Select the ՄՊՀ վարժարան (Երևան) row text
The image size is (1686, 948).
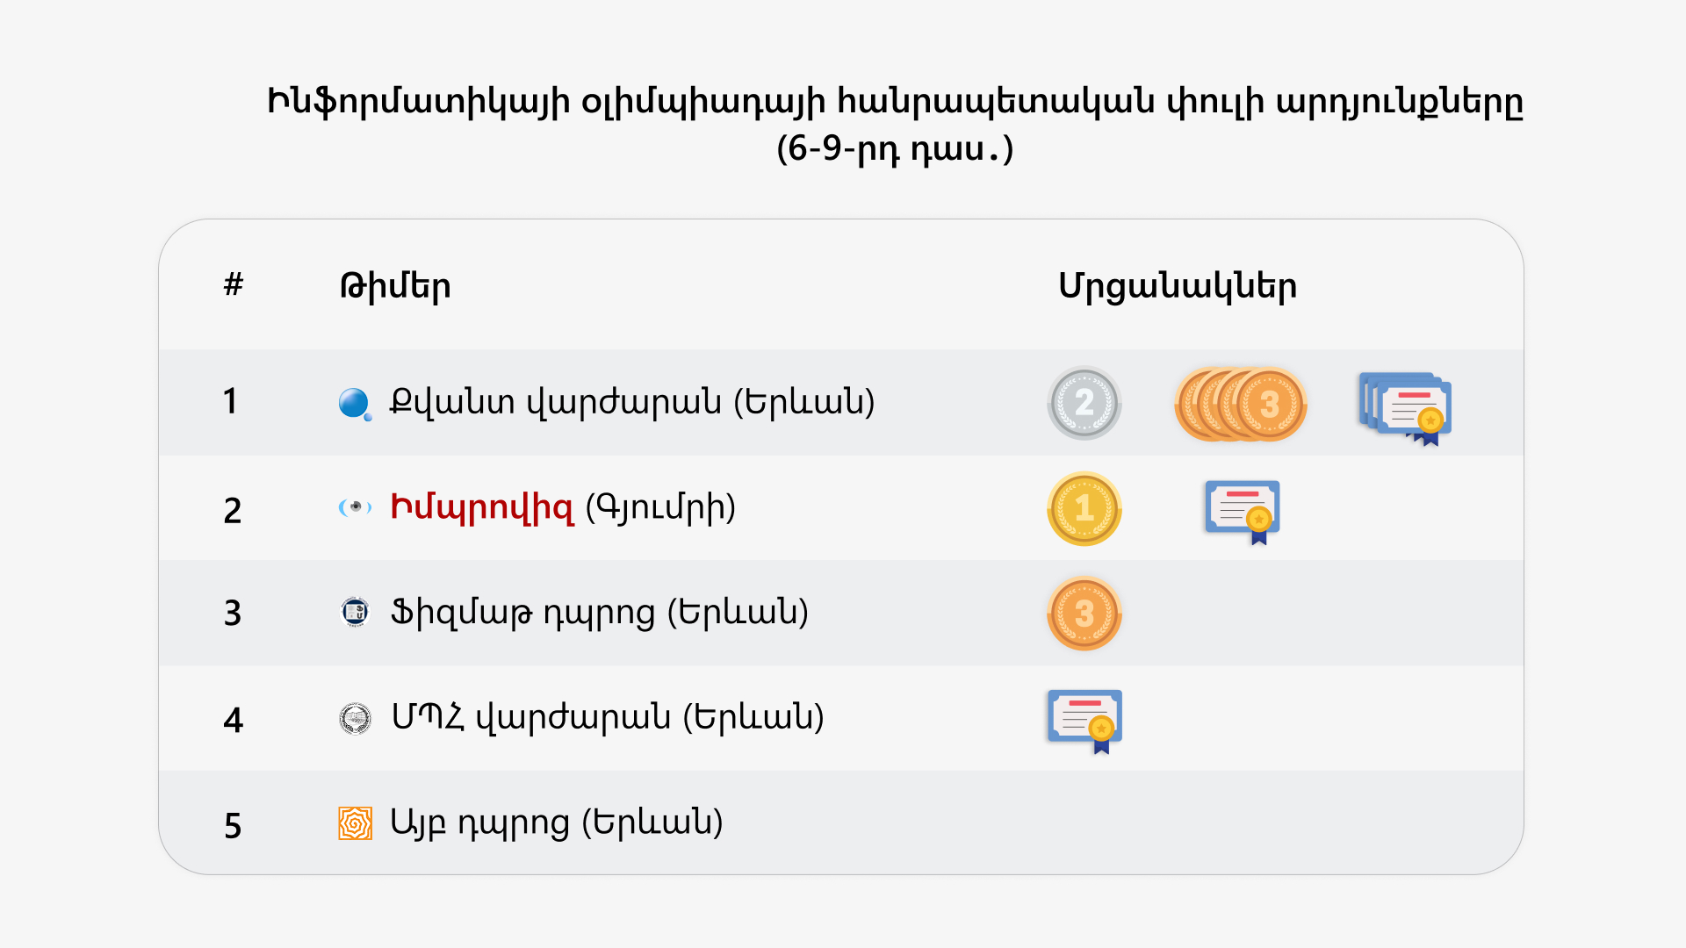point(608,717)
